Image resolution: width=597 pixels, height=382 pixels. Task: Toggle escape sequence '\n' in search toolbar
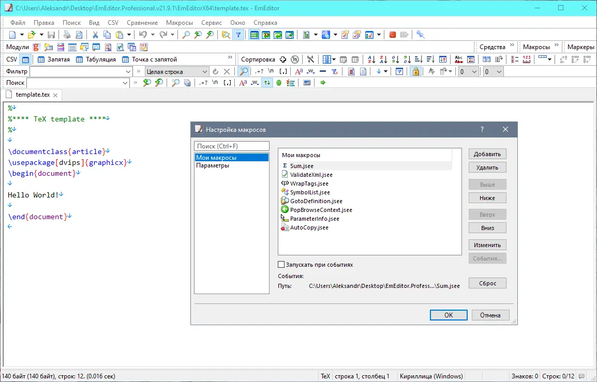pyautogui.click(x=215, y=83)
